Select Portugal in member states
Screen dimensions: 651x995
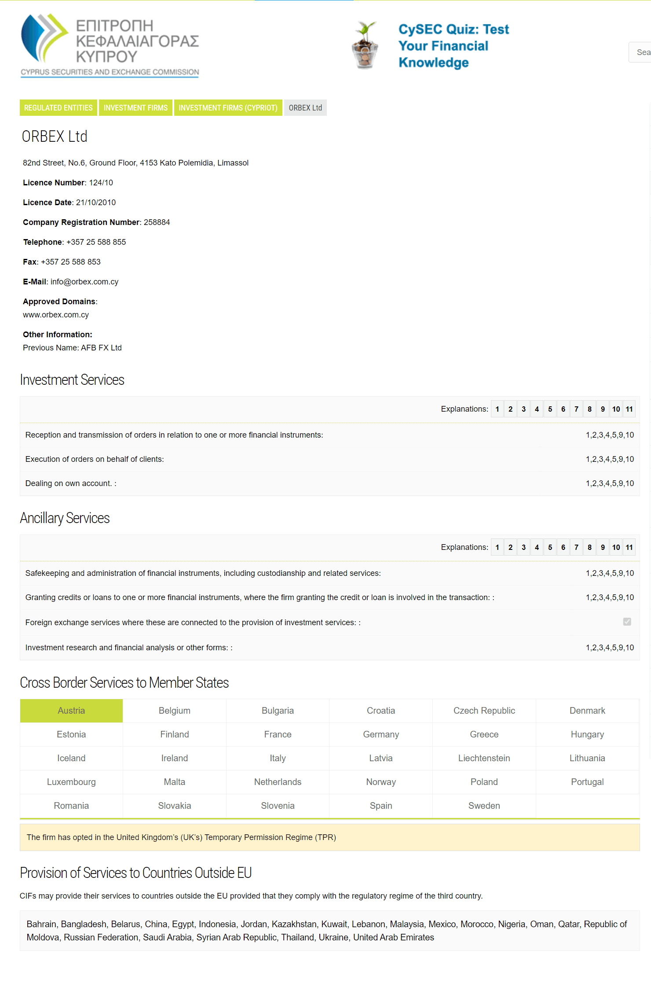click(587, 782)
